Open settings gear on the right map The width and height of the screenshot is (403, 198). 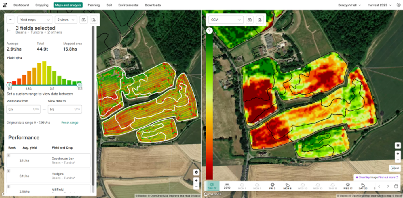398,145
